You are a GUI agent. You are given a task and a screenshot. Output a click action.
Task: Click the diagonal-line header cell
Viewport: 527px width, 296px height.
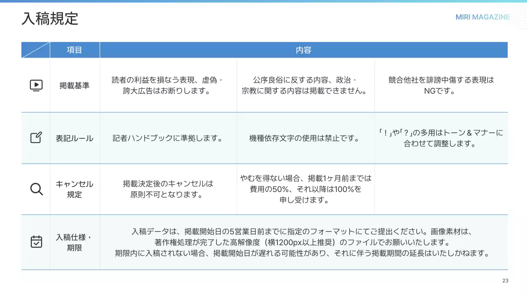click(x=36, y=50)
